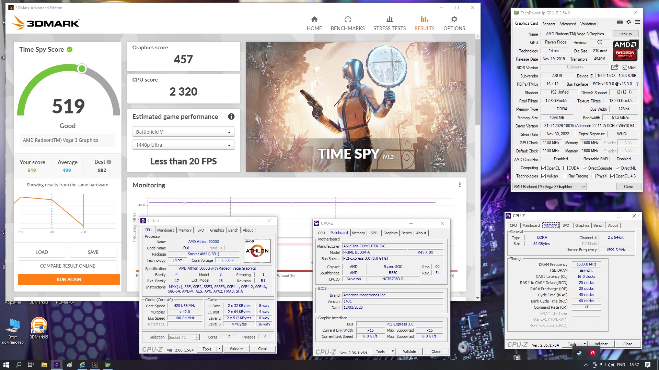Click the GPU-Z BIOS export icon
The width and height of the screenshot is (659, 370).
point(615,67)
